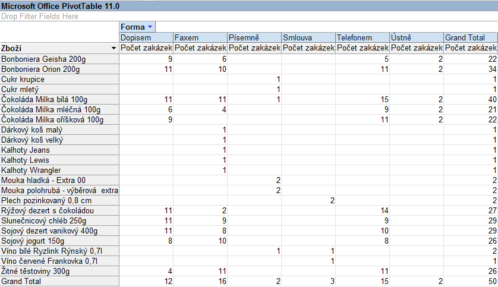This screenshot has width=498, height=287.
Task: Click Telefonem value 14 for Rýžový dezert
Action: point(363,210)
